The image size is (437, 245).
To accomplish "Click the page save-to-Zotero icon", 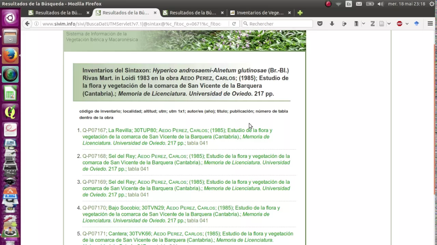I will coord(382,23).
